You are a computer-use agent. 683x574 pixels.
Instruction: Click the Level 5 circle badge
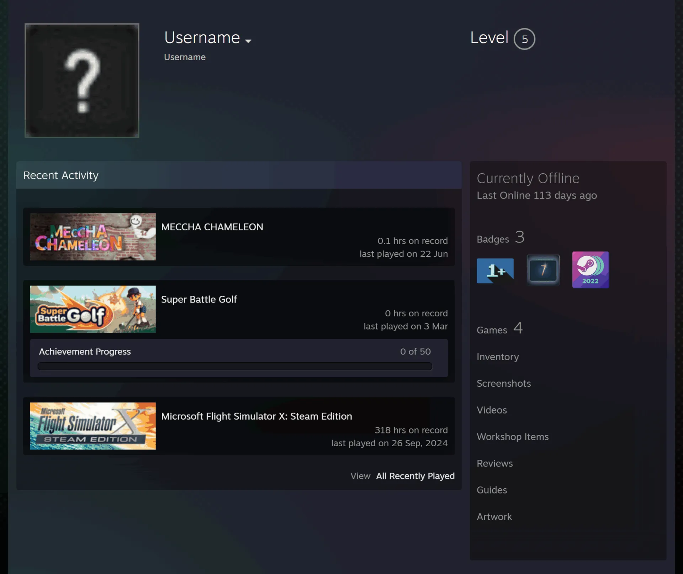click(x=524, y=39)
